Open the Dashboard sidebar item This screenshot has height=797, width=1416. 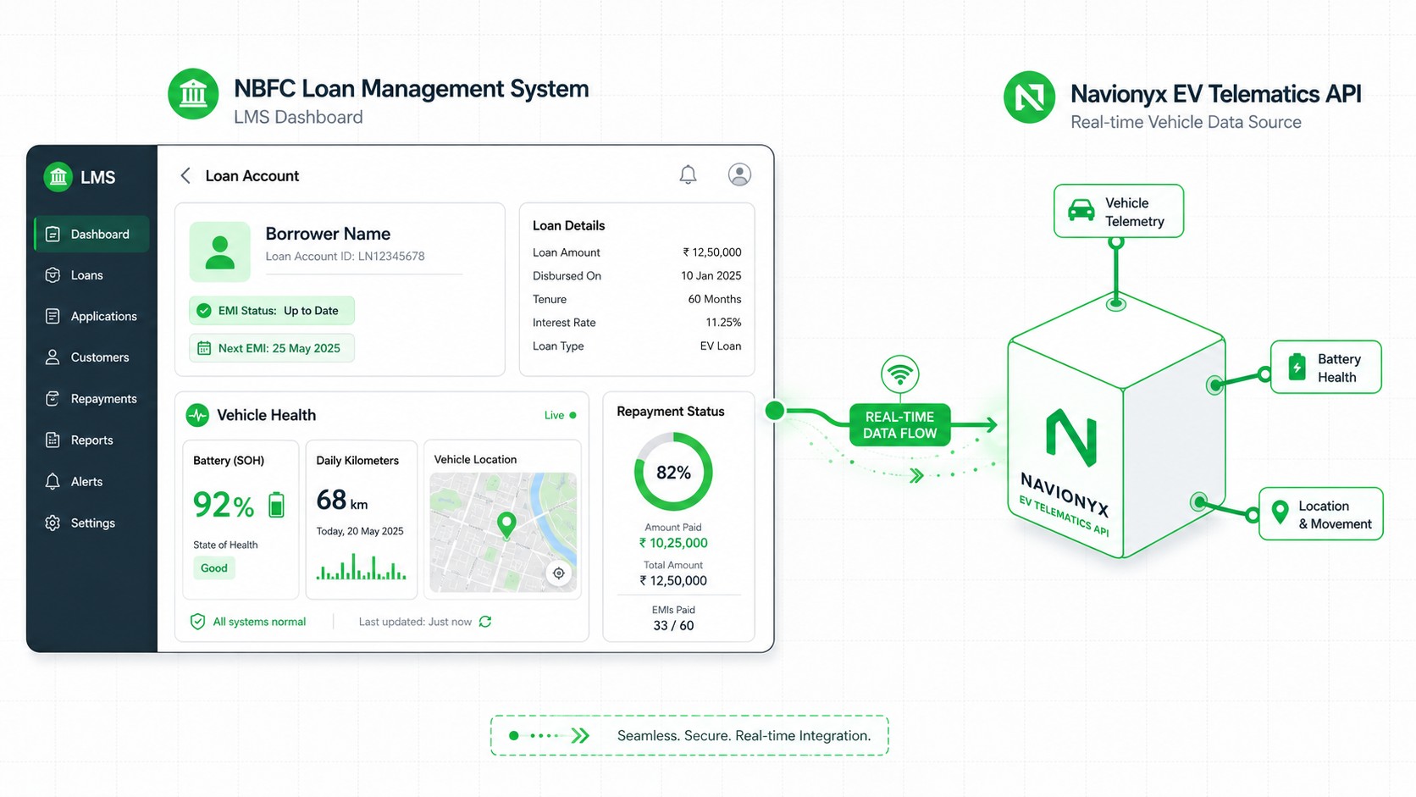click(x=91, y=234)
